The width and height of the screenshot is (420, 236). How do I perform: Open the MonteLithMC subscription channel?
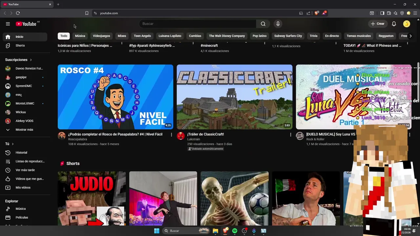(x=25, y=103)
